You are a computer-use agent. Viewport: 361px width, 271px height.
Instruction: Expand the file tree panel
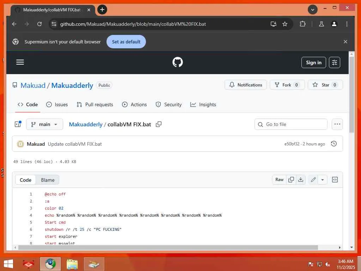18,124
